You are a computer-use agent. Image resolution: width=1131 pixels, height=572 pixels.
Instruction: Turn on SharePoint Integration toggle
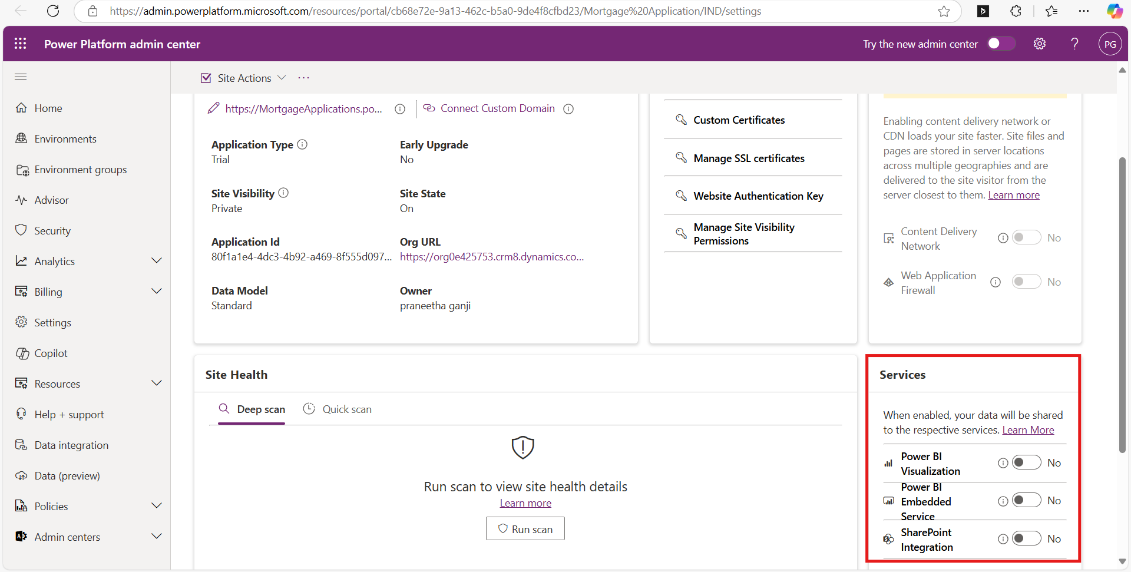tap(1026, 538)
